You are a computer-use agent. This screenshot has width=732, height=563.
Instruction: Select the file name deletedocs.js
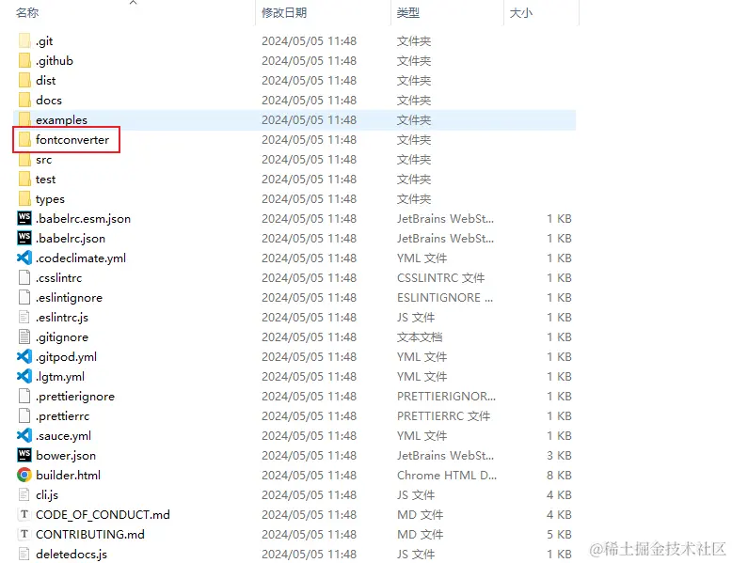[x=72, y=555]
